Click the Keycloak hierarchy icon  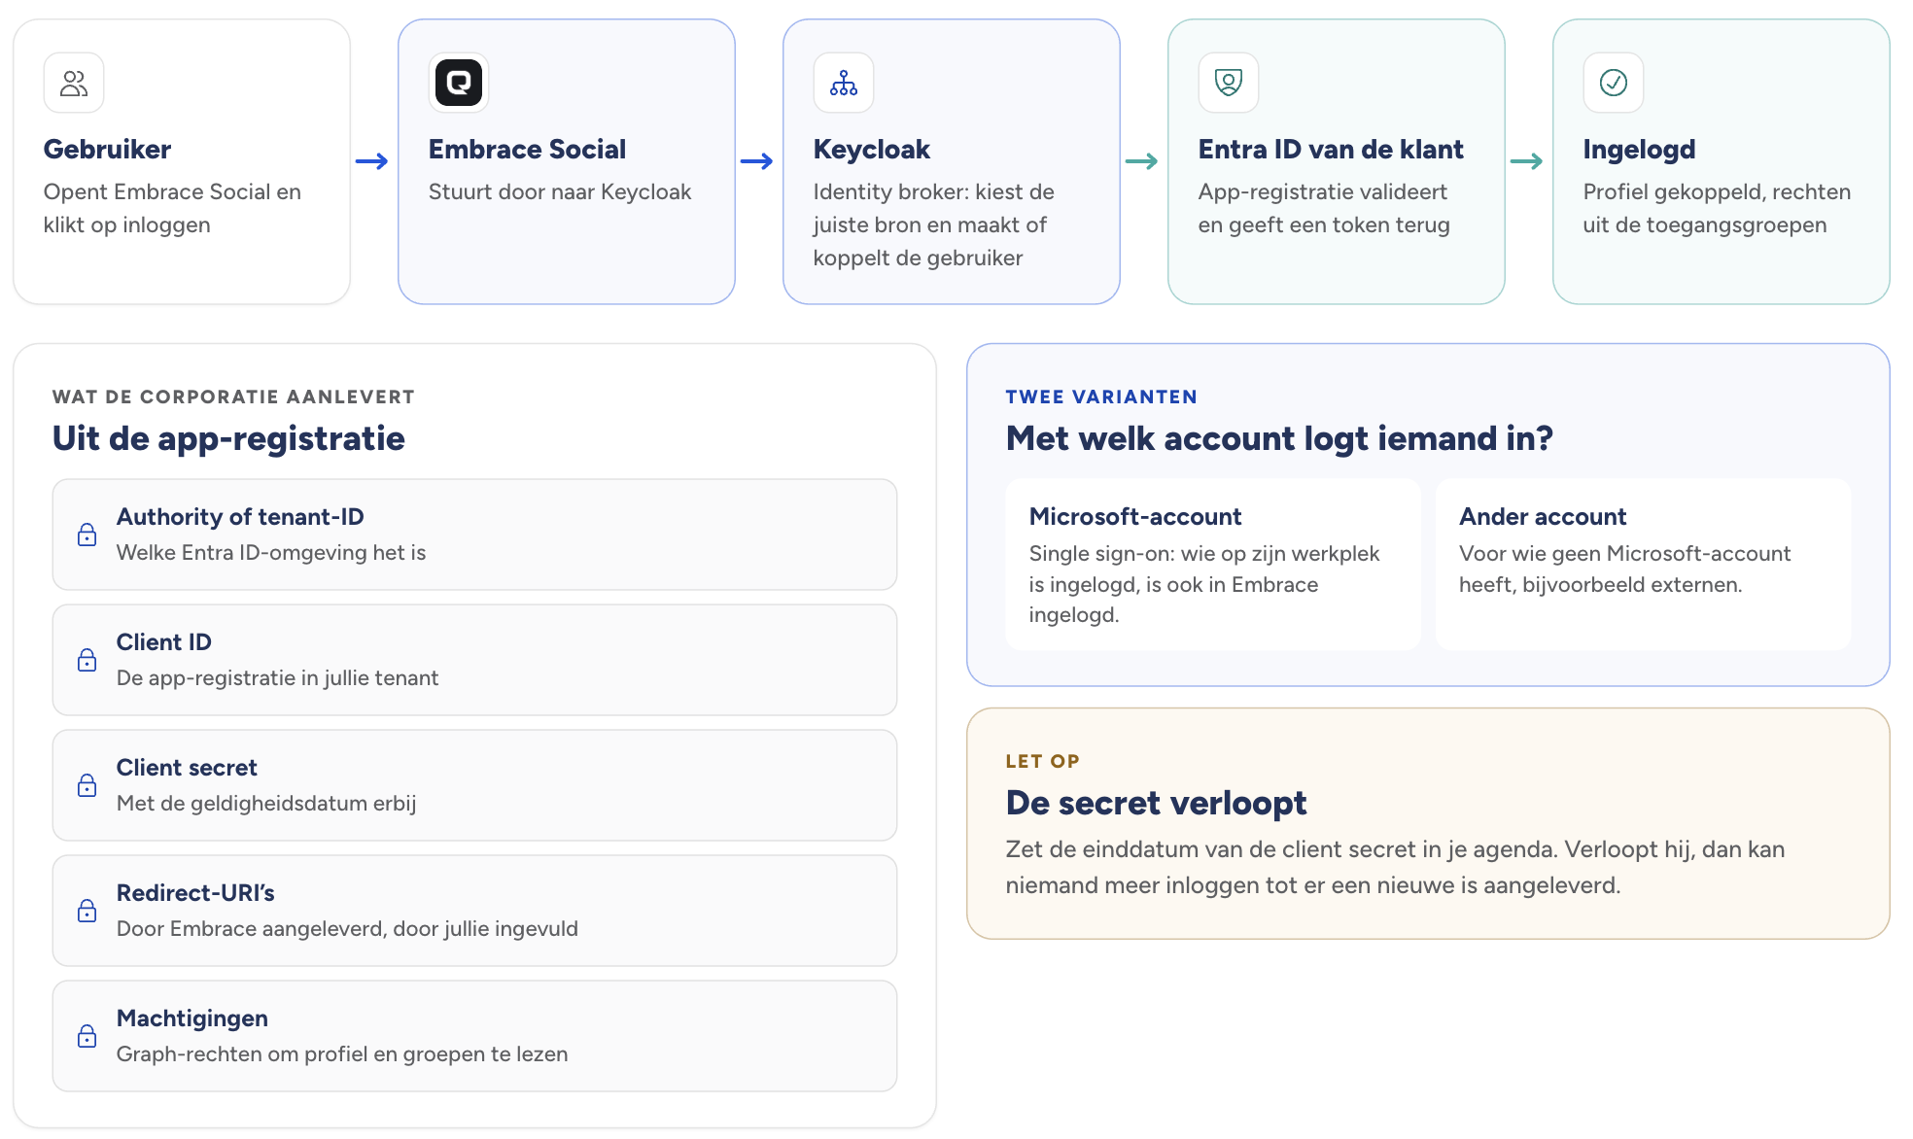click(844, 83)
